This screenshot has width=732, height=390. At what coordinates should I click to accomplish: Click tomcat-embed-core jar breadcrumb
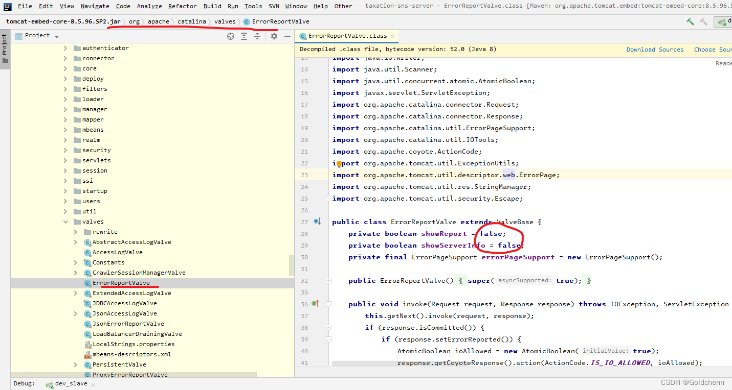pyautogui.click(x=63, y=21)
